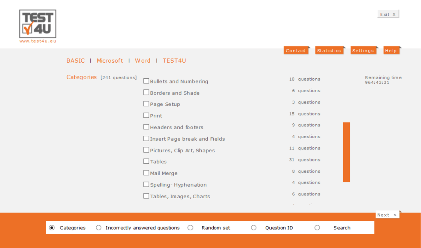
Task: Select Incorrectly answered questions radio option
Action: pos(99,228)
